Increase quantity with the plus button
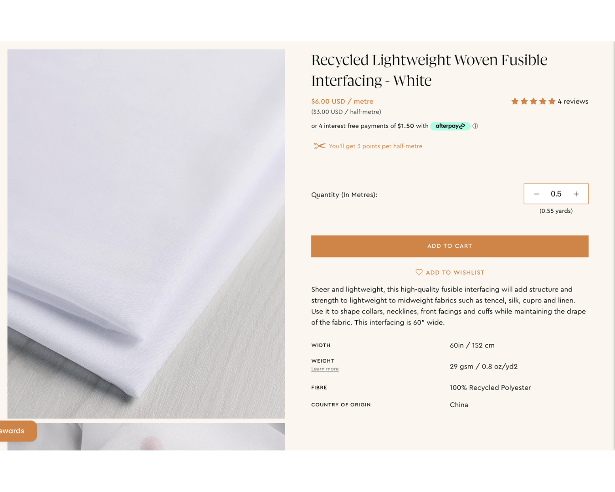The height and width of the screenshot is (492, 615). [x=576, y=194]
